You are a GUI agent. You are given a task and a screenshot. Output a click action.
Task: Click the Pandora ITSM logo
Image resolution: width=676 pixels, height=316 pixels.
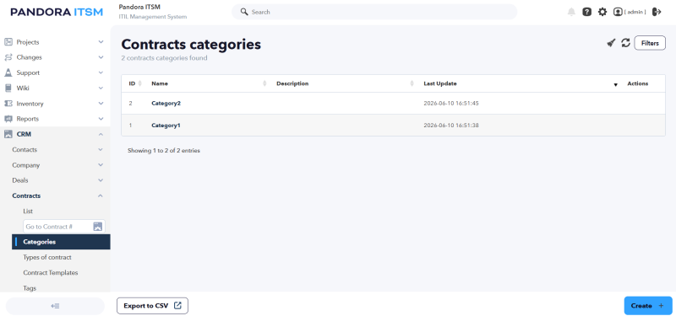(57, 12)
